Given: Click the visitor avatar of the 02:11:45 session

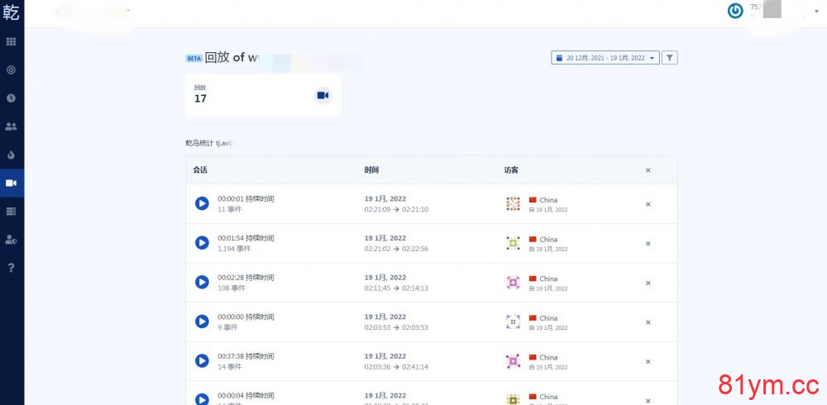Looking at the screenshot, I should (513, 282).
